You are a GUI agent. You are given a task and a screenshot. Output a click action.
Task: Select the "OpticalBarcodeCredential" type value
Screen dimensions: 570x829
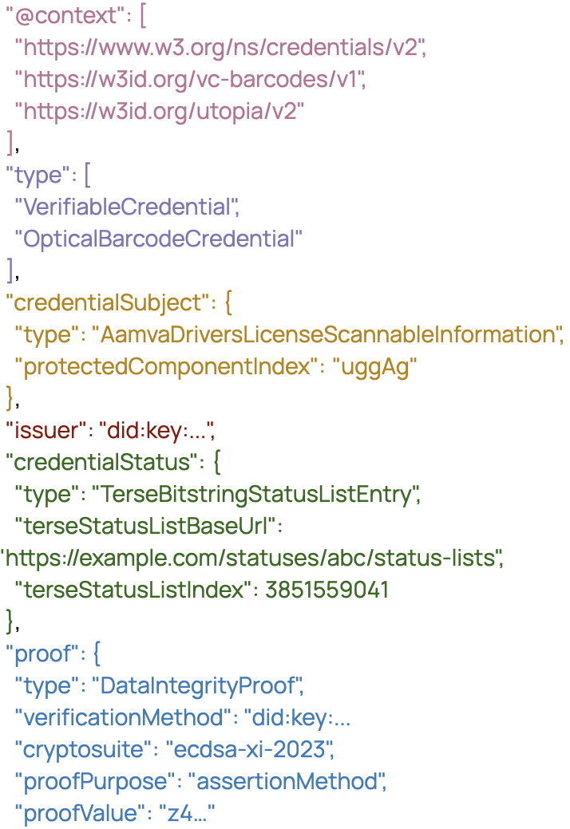pos(159,239)
